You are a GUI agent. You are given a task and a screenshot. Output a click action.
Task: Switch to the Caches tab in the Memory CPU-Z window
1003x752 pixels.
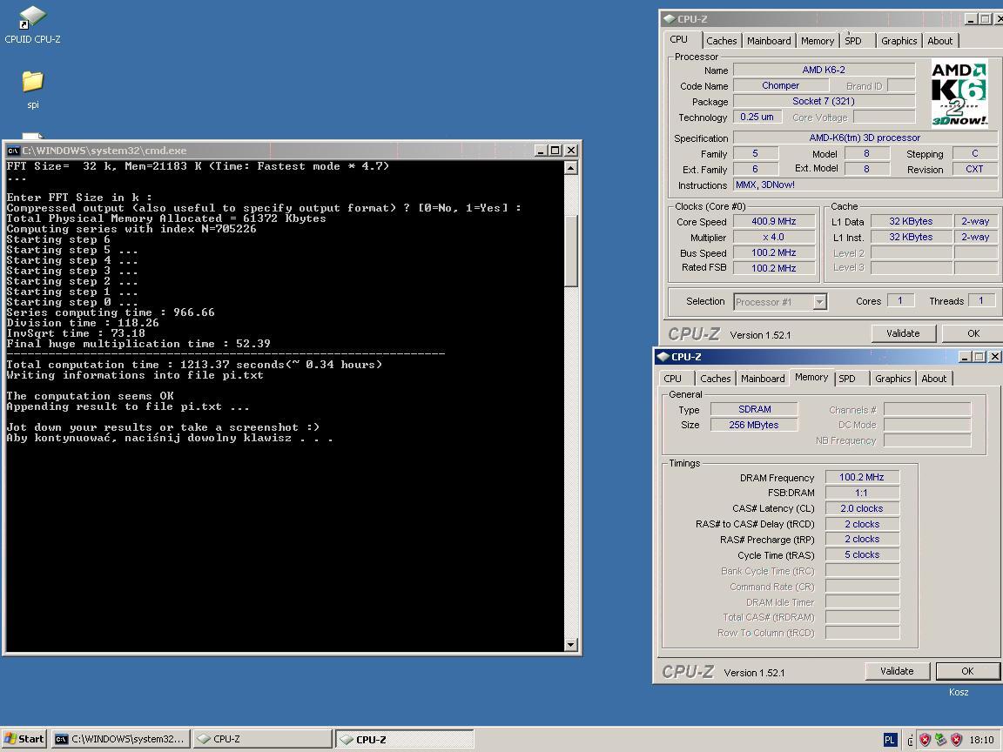(715, 379)
